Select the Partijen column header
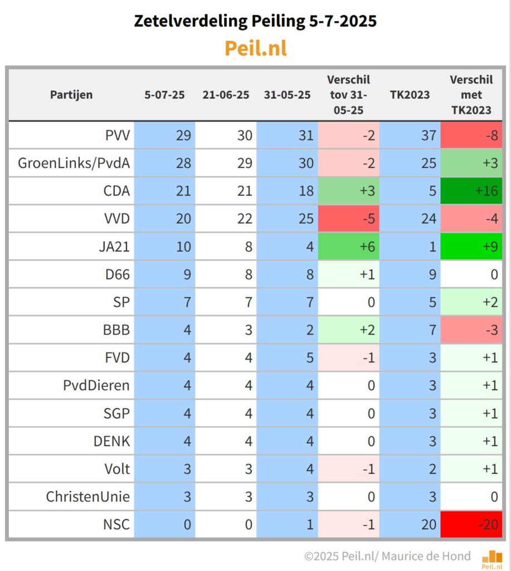511x571 pixels. [x=71, y=94]
